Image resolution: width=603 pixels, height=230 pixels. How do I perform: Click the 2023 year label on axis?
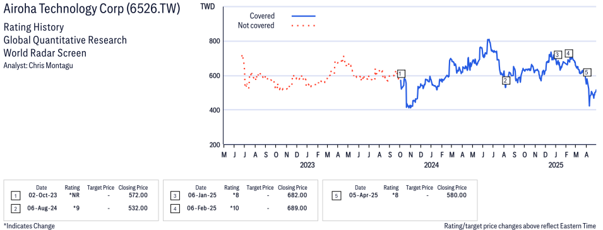pyautogui.click(x=307, y=166)
